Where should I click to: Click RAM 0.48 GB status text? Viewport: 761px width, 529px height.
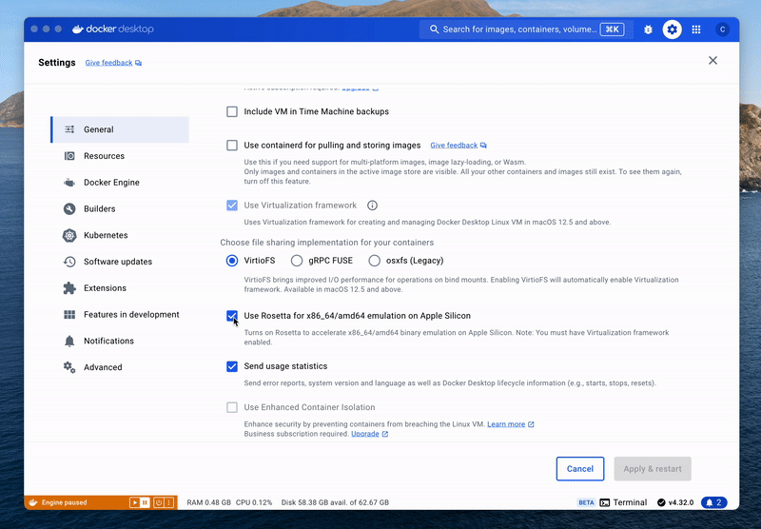pyautogui.click(x=208, y=502)
